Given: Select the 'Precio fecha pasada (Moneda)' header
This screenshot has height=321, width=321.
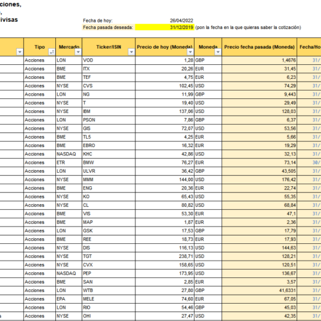Looking at the screenshot, I should [259, 47].
